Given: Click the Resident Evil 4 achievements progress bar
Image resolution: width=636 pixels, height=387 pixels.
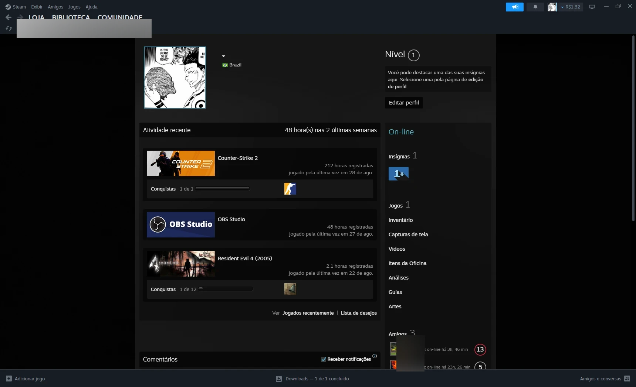Looking at the screenshot, I should pos(226,289).
